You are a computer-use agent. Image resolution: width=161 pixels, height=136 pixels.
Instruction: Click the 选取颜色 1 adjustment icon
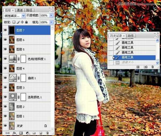click(x=13, y=97)
